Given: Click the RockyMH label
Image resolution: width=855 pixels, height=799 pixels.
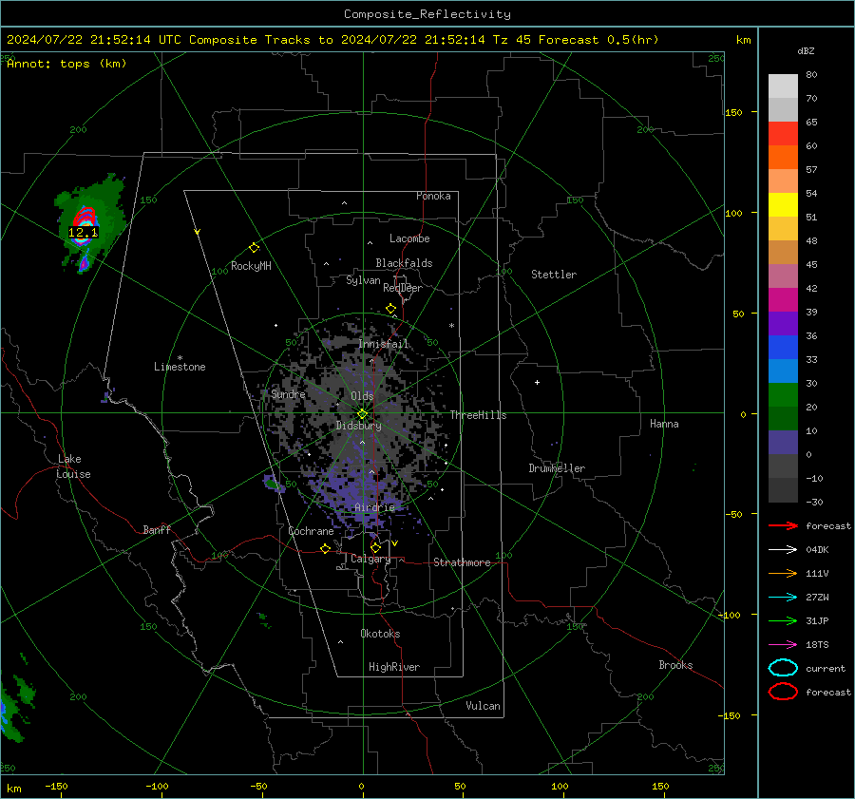Looking at the screenshot, I should [x=251, y=266].
